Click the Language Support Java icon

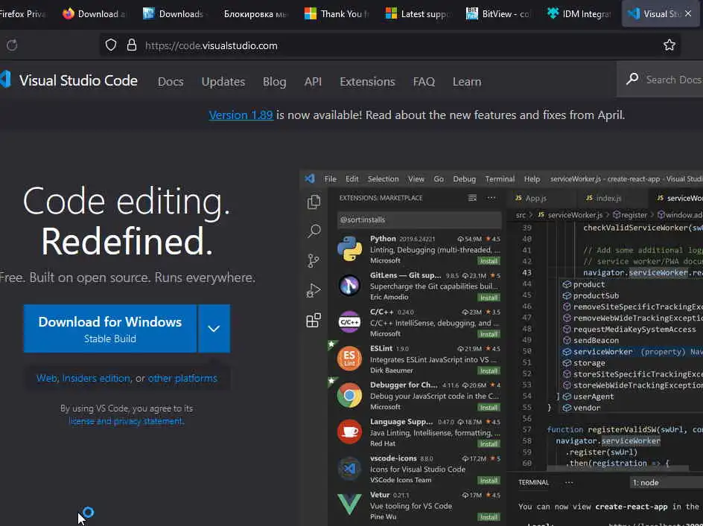pyautogui.click(x=349, y=432)
